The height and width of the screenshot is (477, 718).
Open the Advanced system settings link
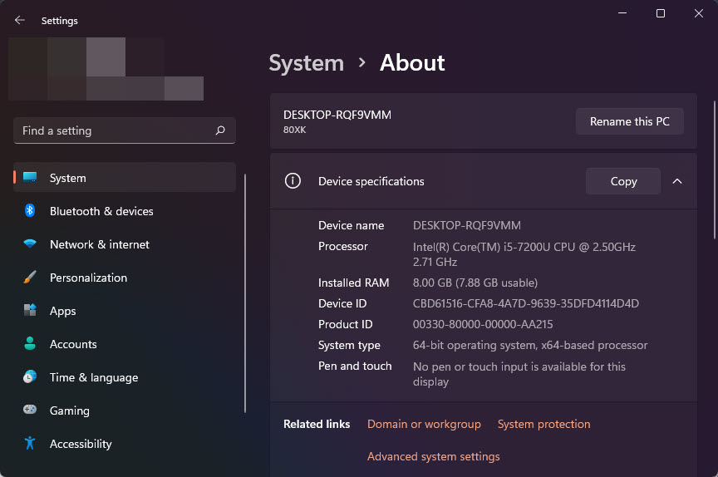coord(433,456)
